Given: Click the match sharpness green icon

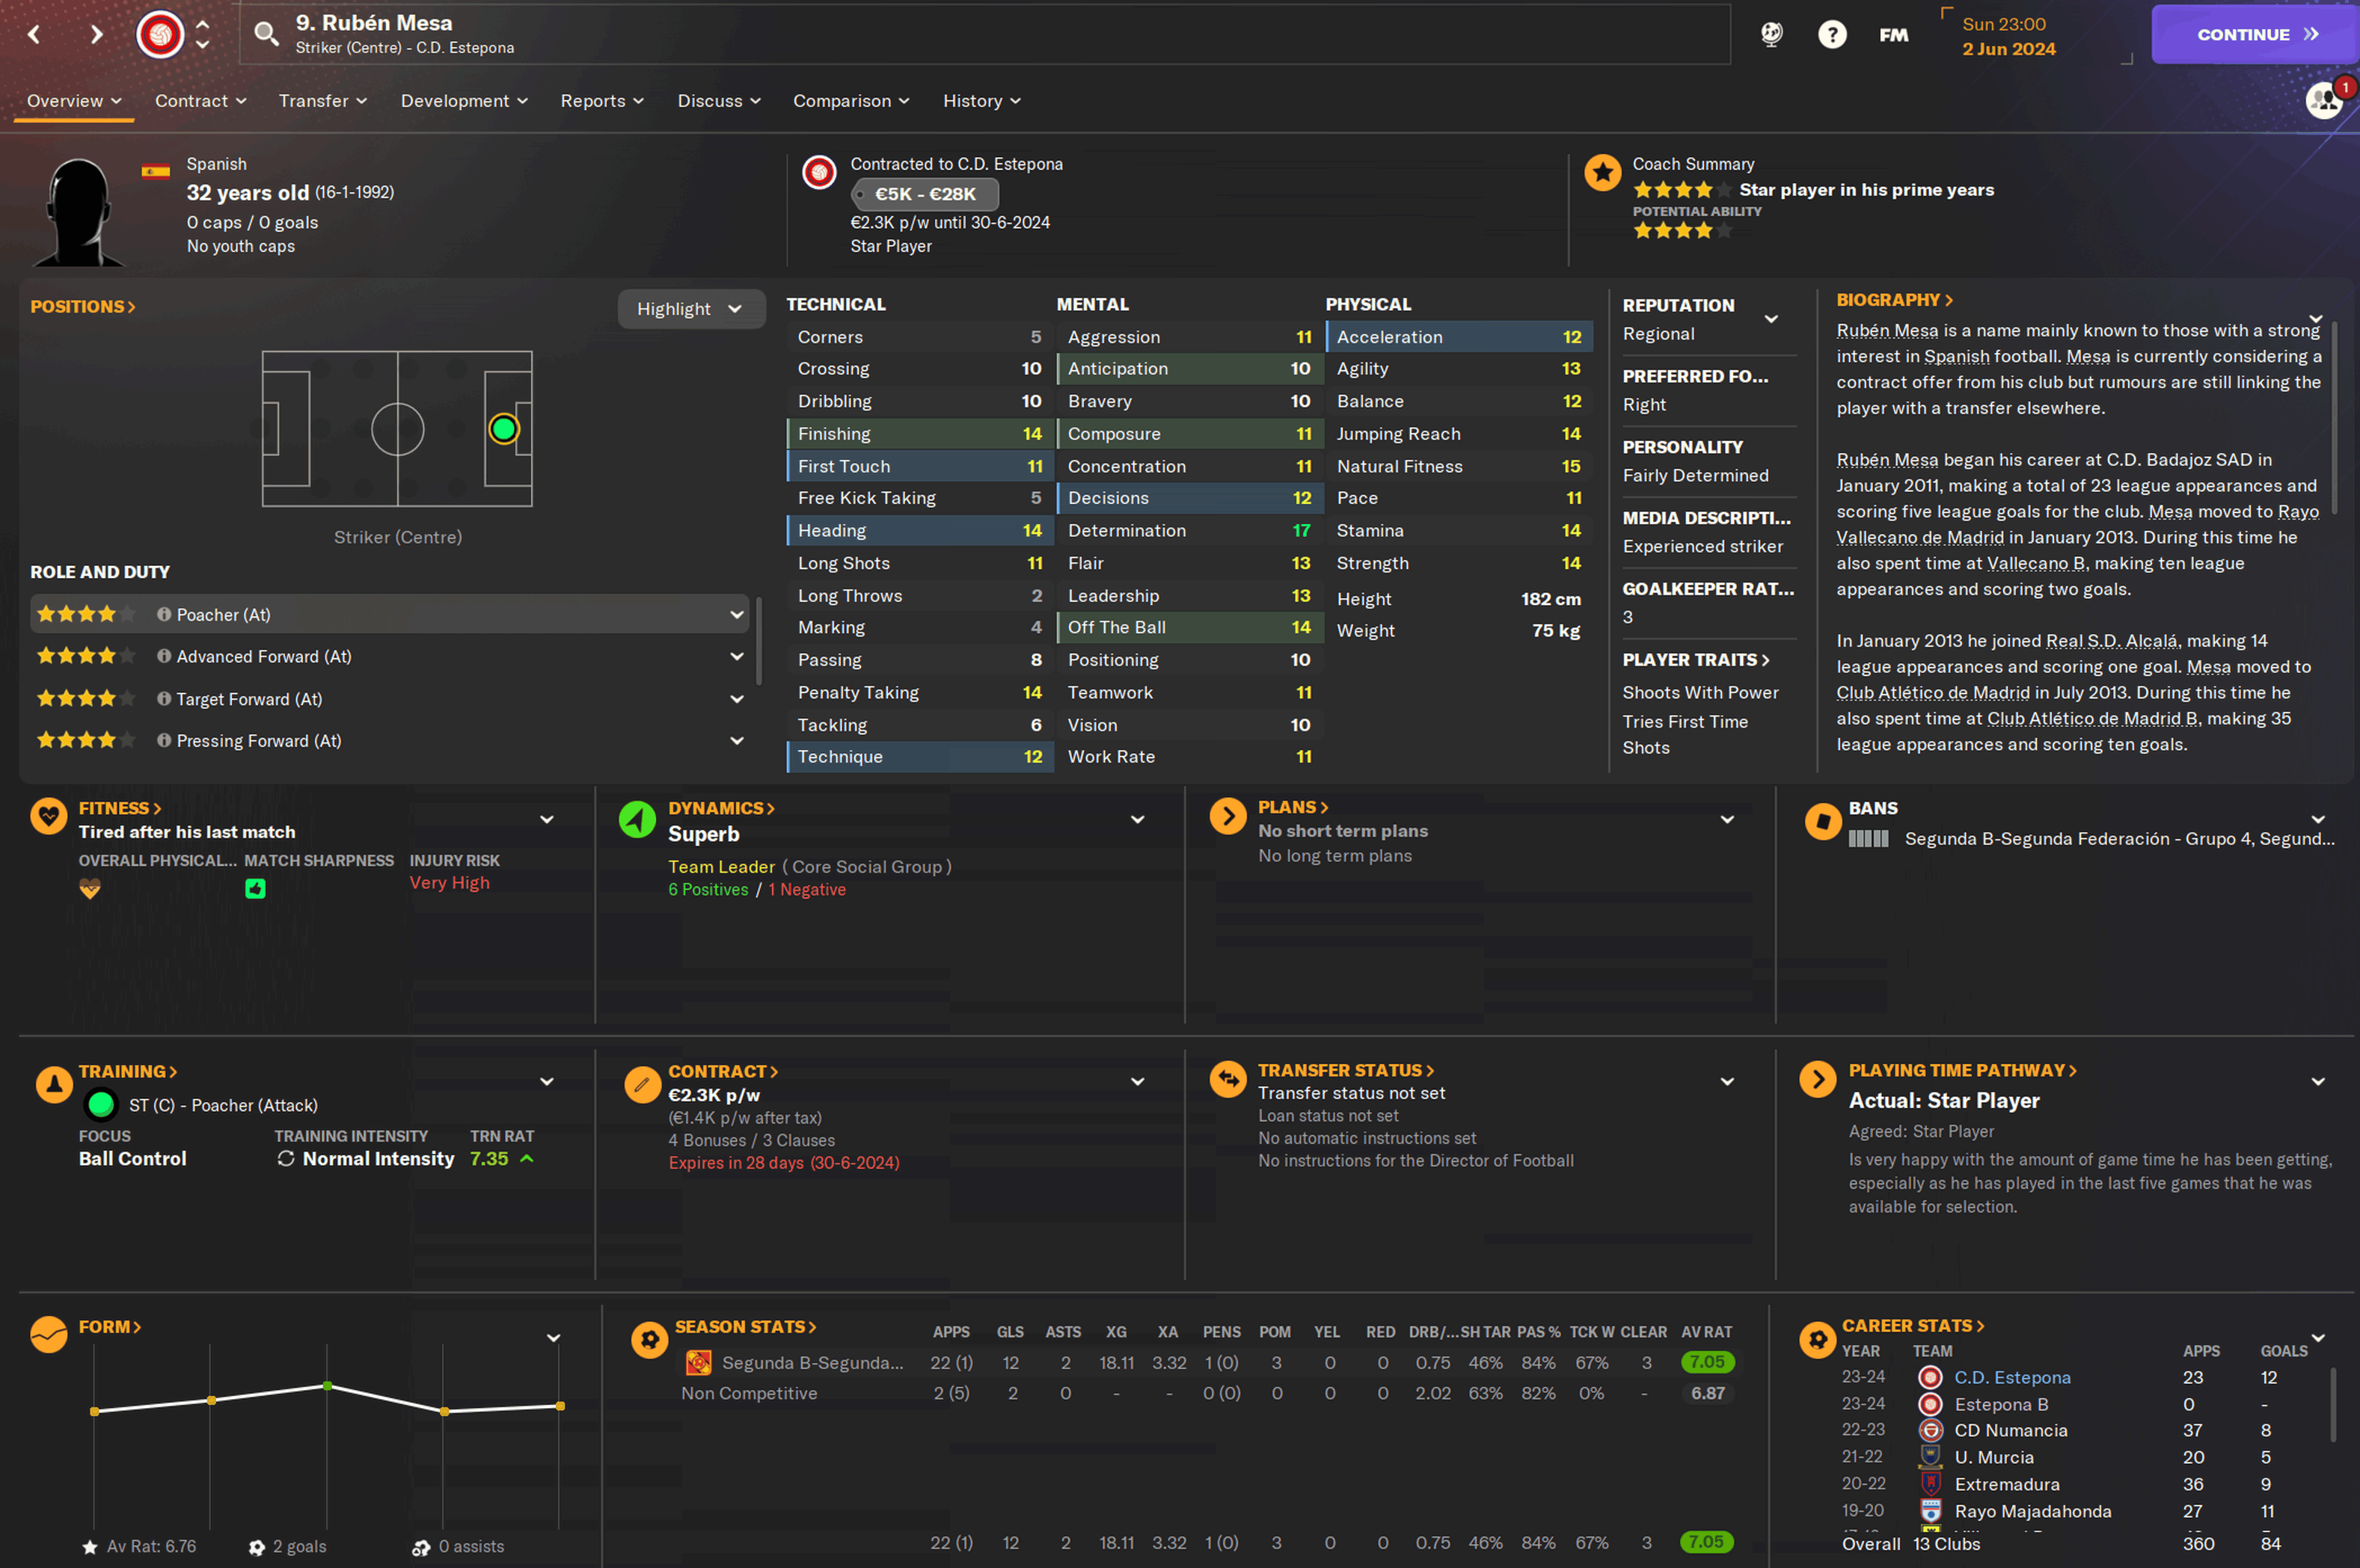Looking at the screenshot, I should tap(255, 889).
